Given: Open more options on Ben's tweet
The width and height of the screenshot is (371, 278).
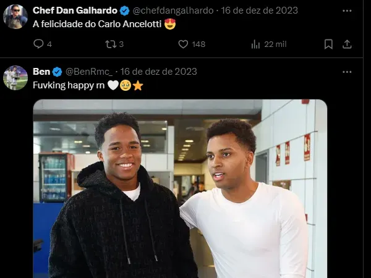Looking at the screenshot, I should (x=347, y=72).
